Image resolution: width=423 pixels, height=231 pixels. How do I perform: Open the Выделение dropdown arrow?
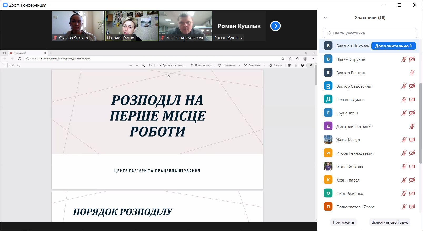[264, 66]
